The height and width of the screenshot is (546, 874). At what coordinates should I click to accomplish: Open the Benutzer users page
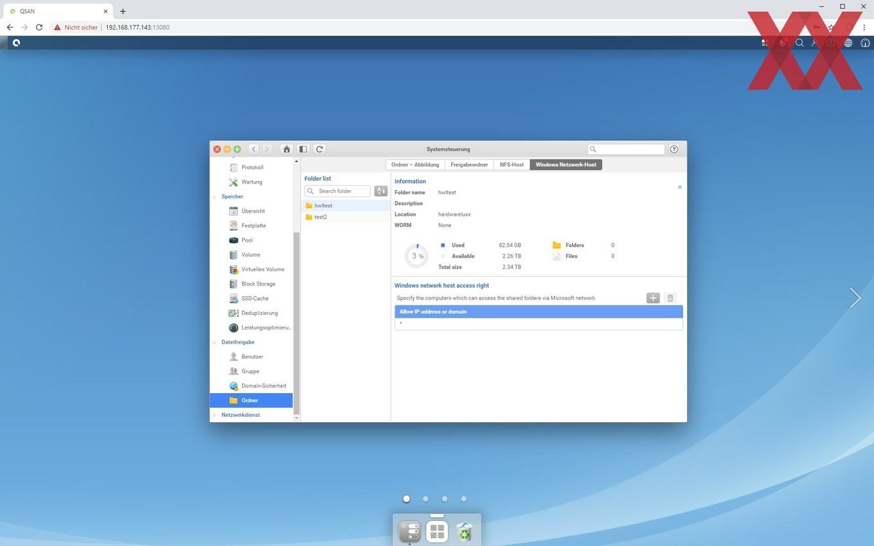pyautogui.click(x=251, y=357)
